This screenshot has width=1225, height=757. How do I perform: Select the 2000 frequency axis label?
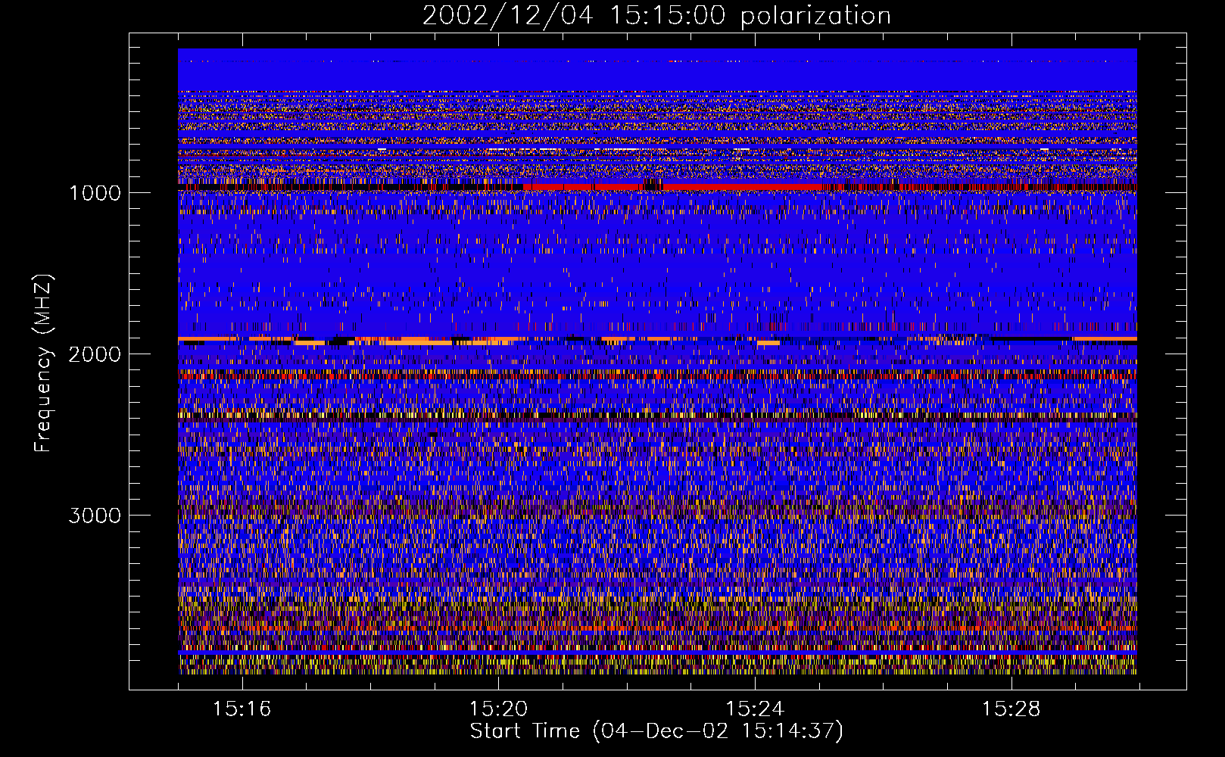click(95, 354)
